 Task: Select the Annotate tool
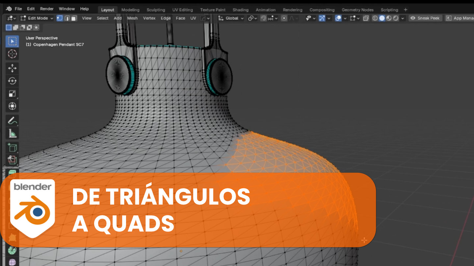(x=12, y=121)
